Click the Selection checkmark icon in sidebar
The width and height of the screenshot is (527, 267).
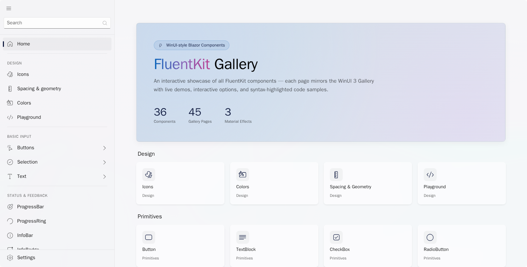coord(10,162)
